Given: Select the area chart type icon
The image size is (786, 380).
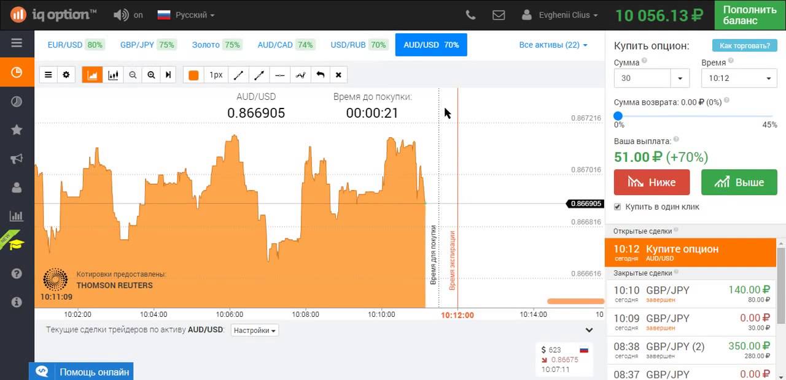Looking at the screenshot, I should tap(93, 75).
